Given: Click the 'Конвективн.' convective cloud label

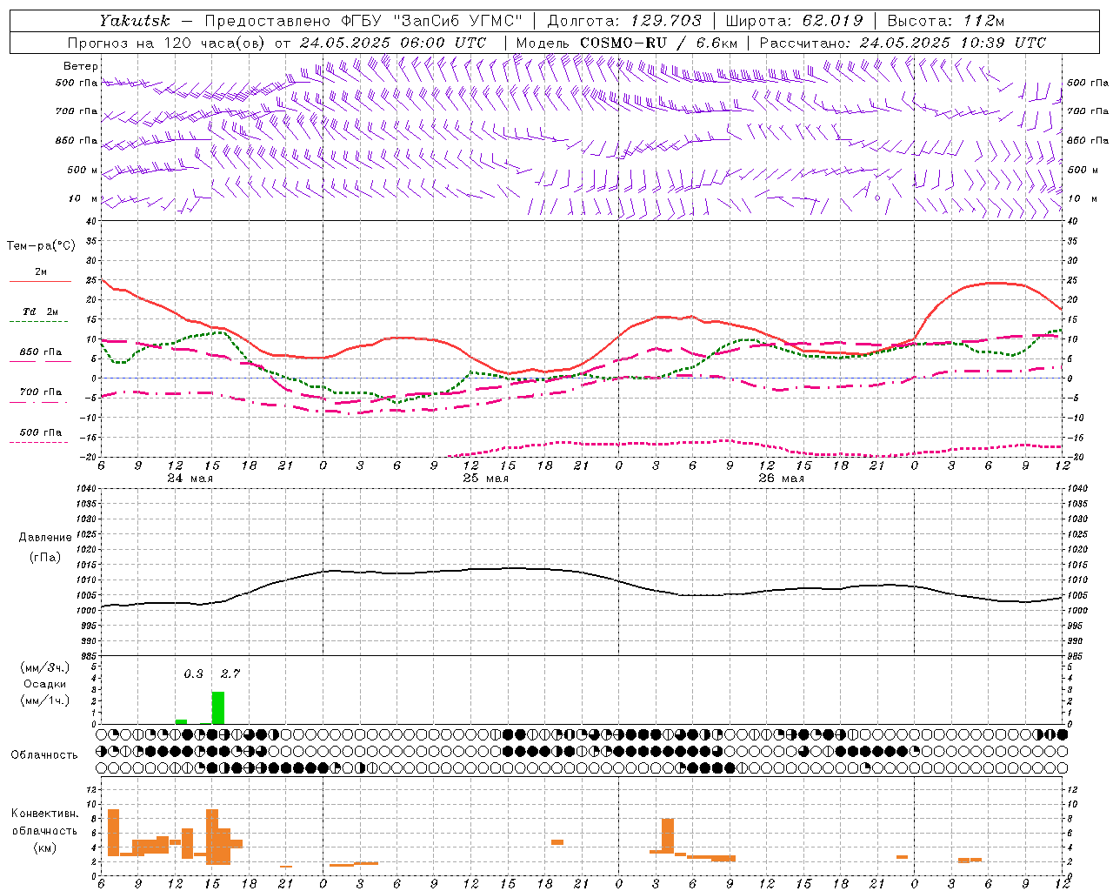Looking at the screenshot, I should tap(45, 814).
